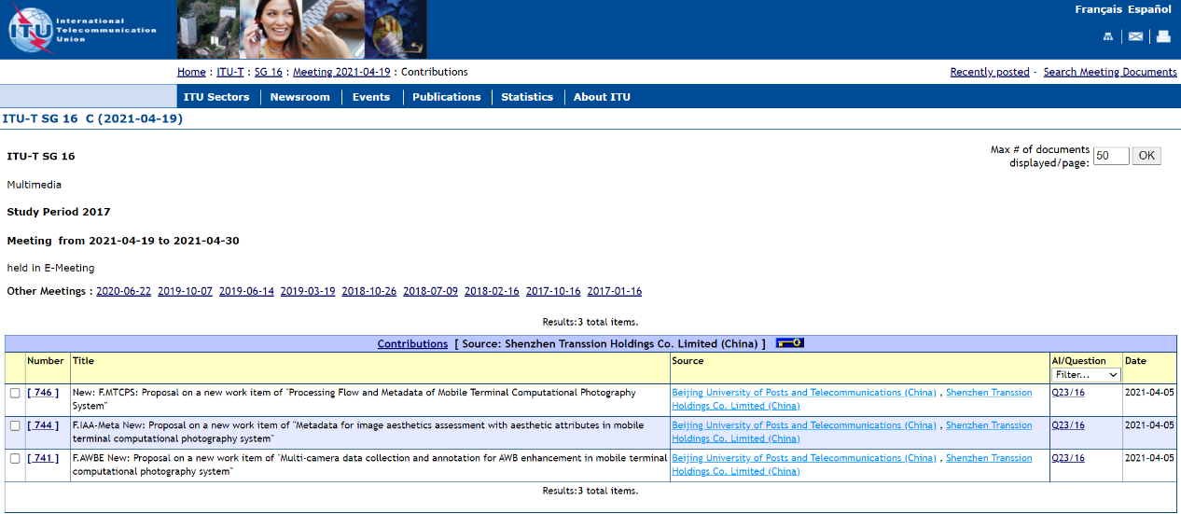The image size is (1181, 514).
Task: Click the F.AWBE proposal title text
Action: [369, 465]
